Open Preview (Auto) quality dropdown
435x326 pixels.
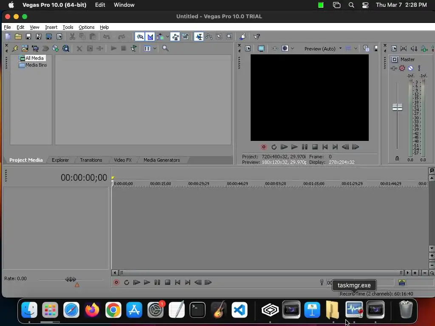pyautogui.click(x=322, y=49)
